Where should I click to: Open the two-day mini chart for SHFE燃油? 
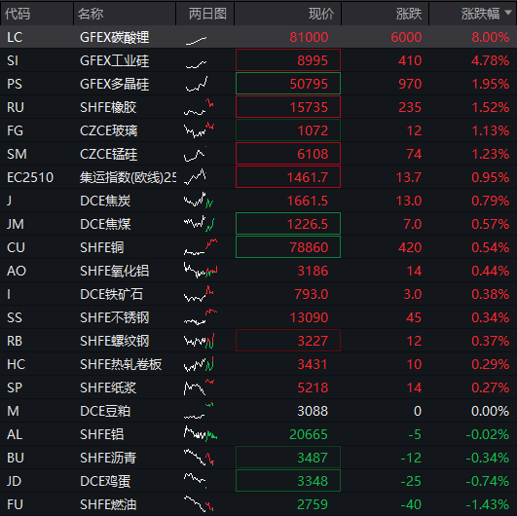pyautogui.click(x=199, y=504)
